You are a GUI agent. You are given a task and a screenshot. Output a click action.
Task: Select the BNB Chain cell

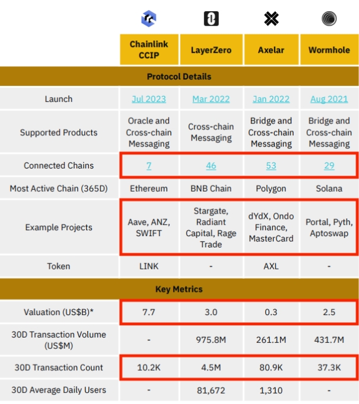coord(211,189)
